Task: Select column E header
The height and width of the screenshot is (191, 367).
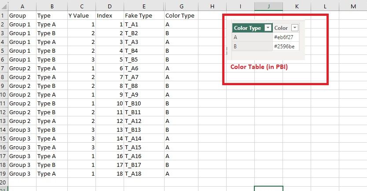Action: coord(144,7)
